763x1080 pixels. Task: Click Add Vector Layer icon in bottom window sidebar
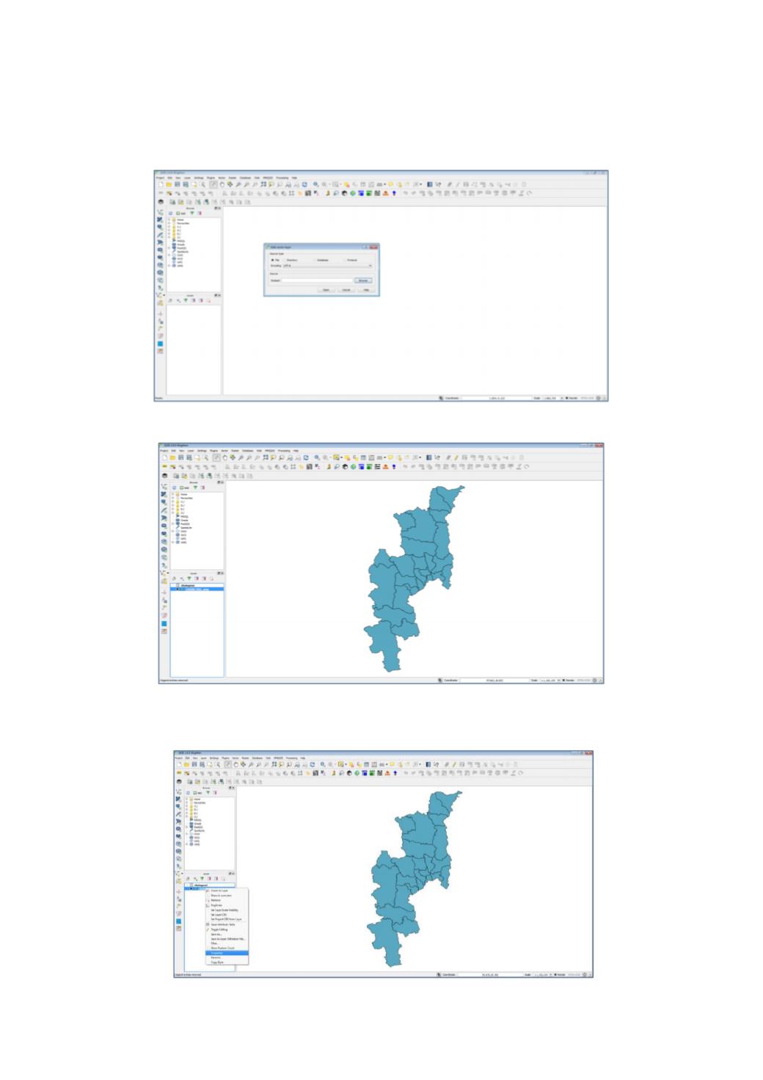179,791
